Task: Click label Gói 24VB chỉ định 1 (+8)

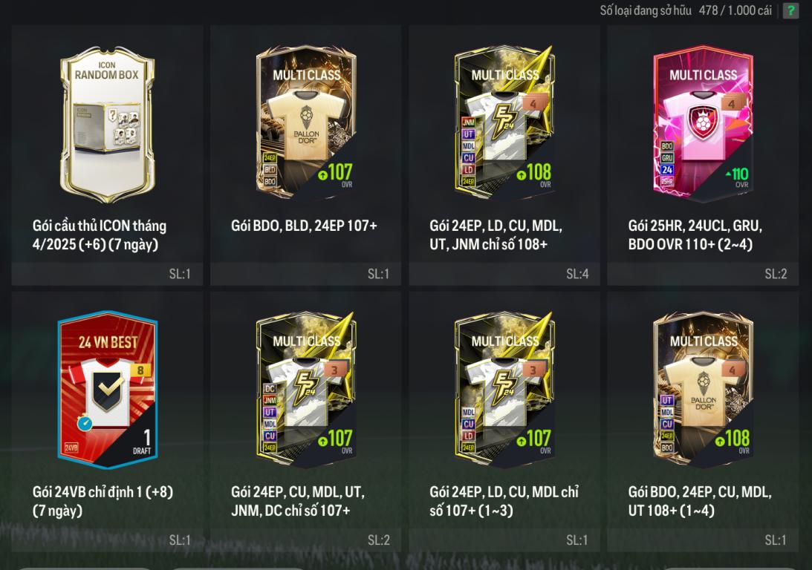Action: pos(103,501)
